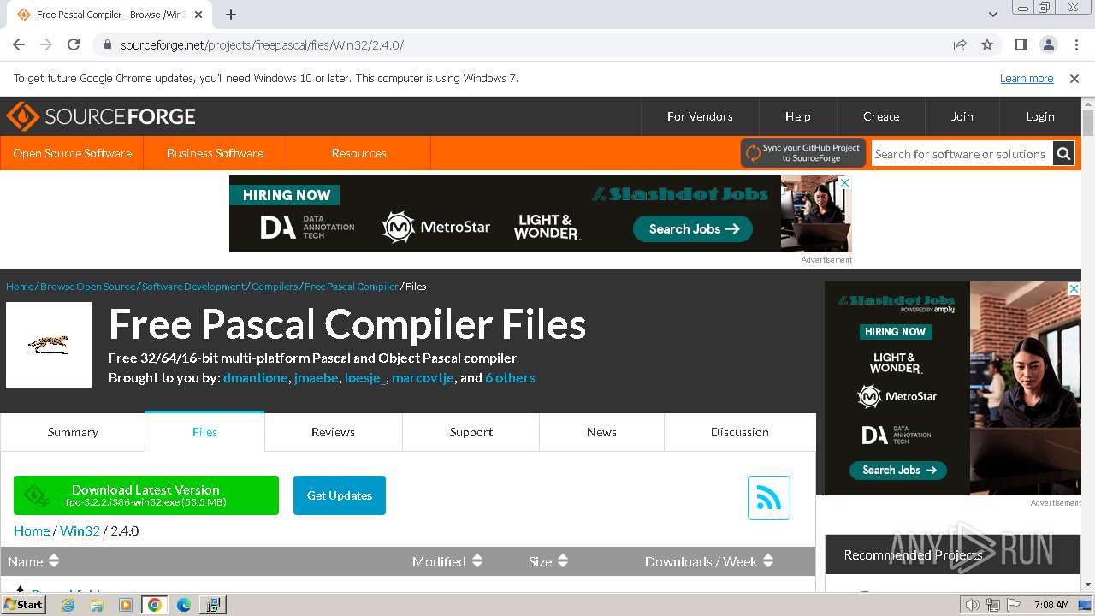The height and width of the screenshot is (616, 1095).
Task: Open the Chrome profile avatar
Action: (1048, 44)
